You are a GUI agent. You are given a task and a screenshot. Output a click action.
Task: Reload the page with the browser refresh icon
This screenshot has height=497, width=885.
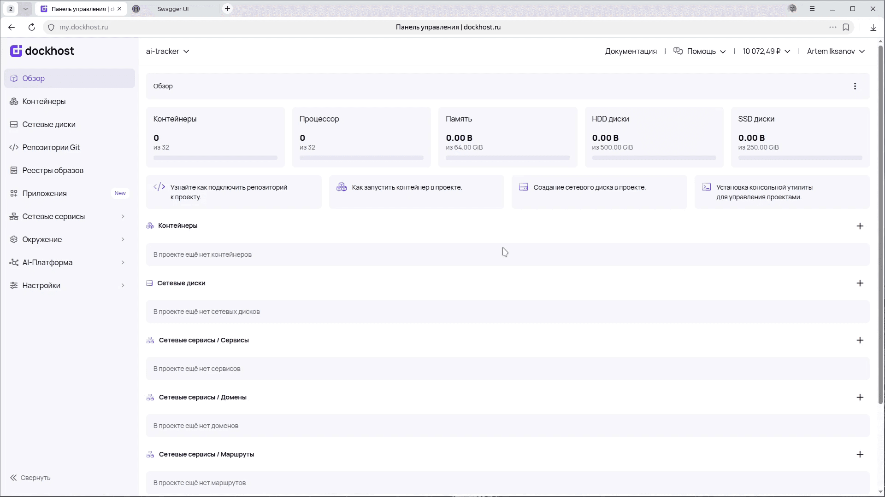click(x=32, y=27)
